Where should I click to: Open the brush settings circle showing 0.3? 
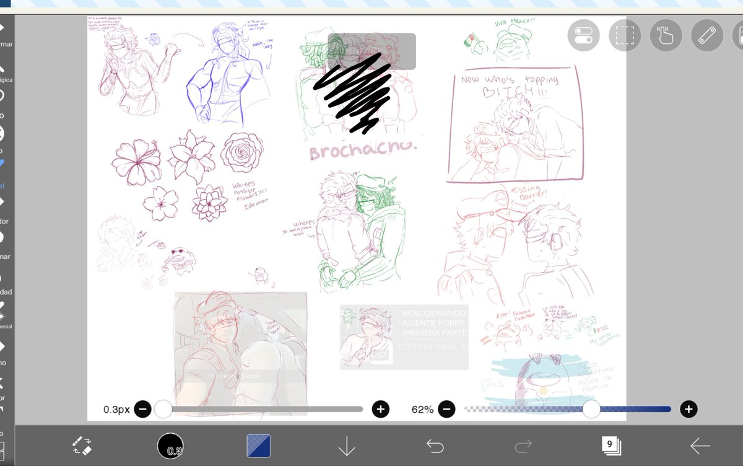tap(170, 446)
